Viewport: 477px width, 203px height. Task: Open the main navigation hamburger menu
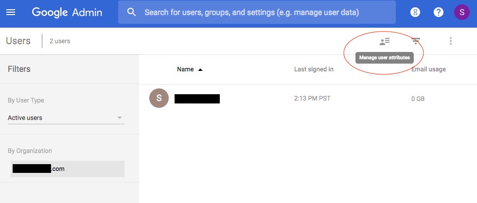point(11,12)
